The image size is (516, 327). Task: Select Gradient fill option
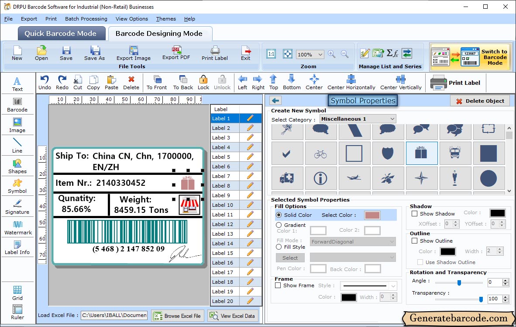[279, 225]
